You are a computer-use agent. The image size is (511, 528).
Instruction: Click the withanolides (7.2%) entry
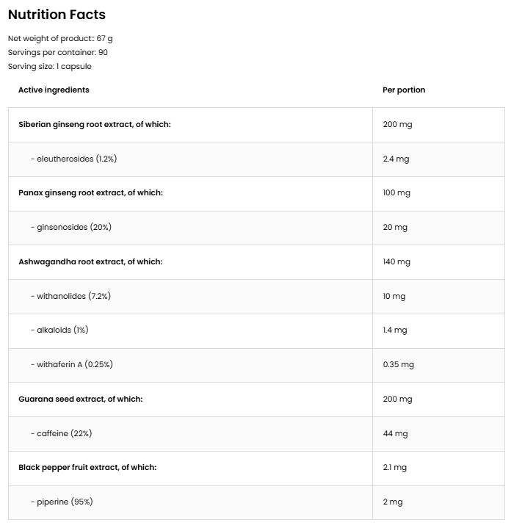point(70,296)
